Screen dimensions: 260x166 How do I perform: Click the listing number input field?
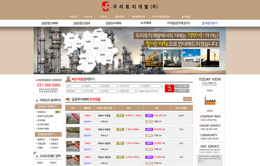click(150, 91)
